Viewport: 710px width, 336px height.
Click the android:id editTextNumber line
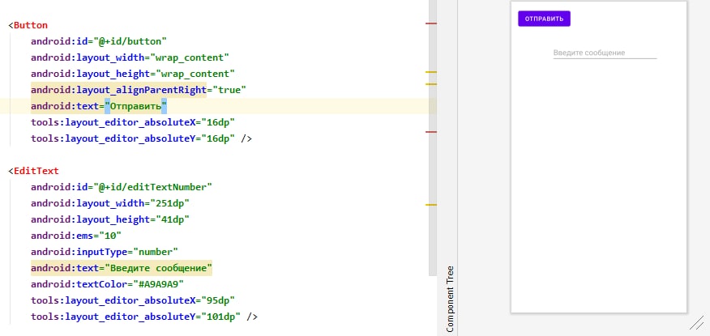tap(122, 187)
